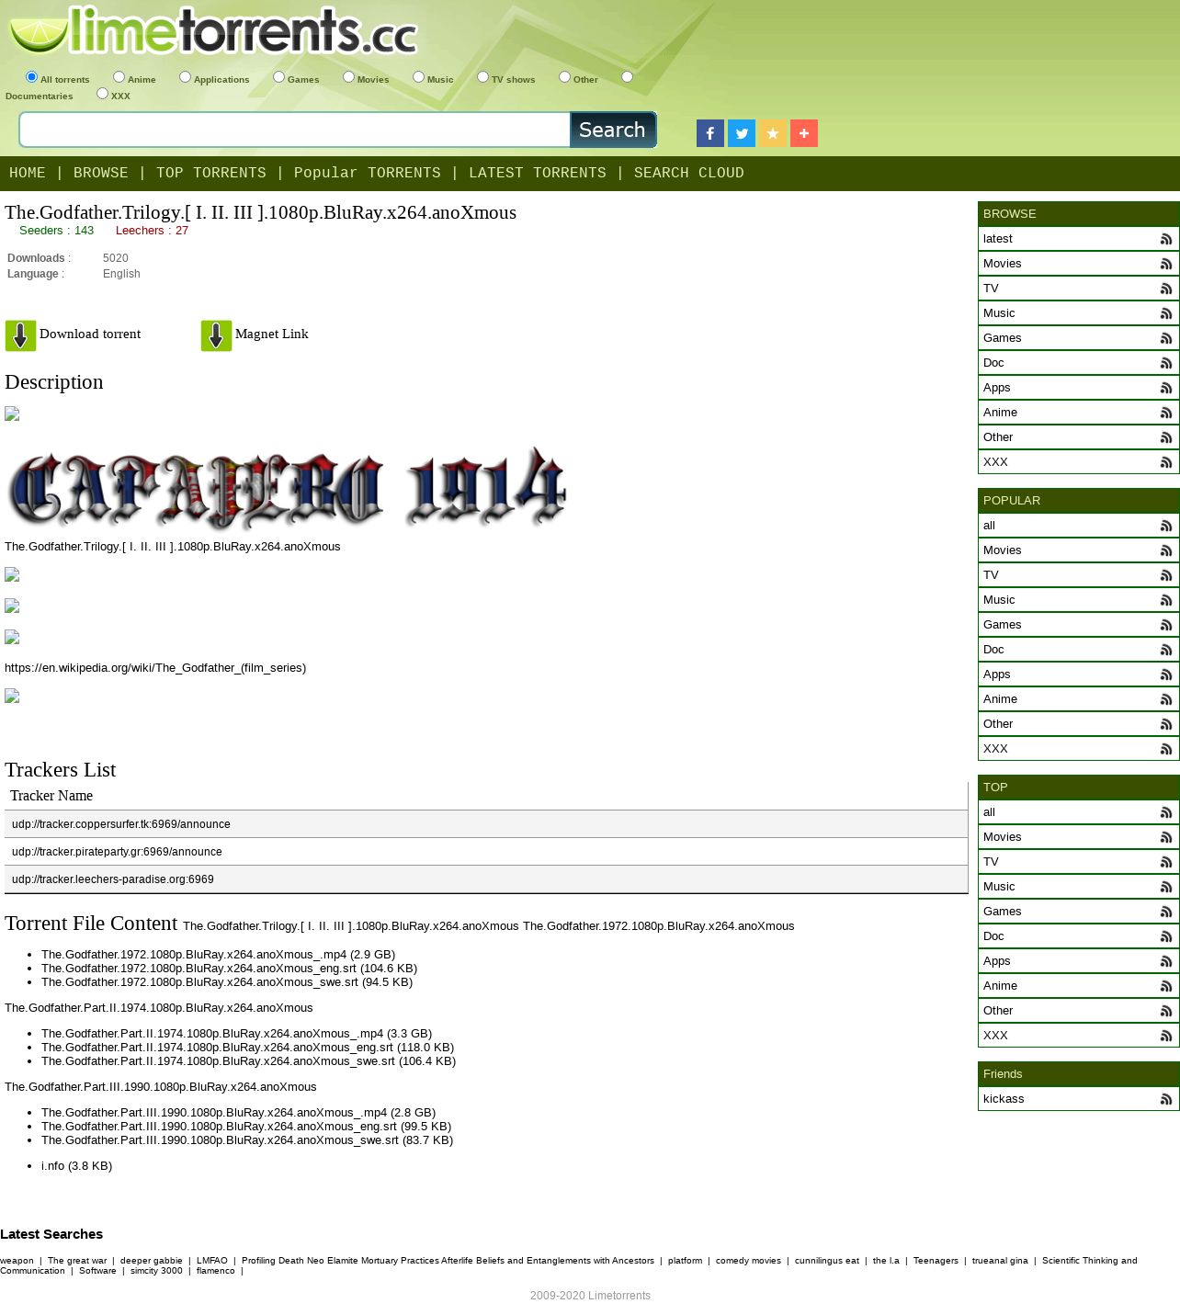Click the coppersurfer tracker row
This screenshot has width=1180, height=1315.
click(x=486, y=824)
